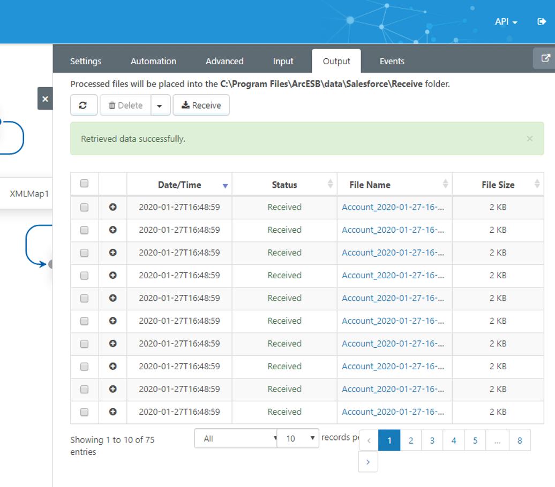Open the records per page dropdown
This screenshot has height=487, width=555.
point(298,438)
